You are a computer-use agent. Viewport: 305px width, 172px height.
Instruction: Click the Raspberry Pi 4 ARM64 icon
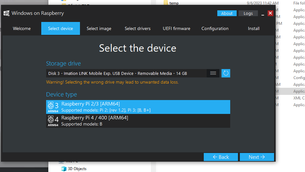pyautogui.click(x=53, y=121)
